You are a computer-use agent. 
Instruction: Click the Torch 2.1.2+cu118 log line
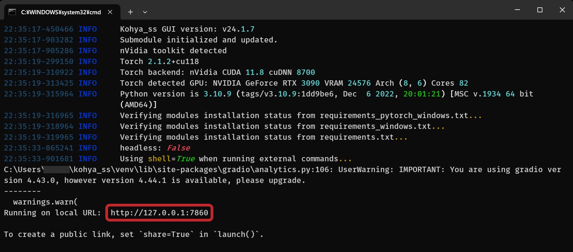coord(160,61)
